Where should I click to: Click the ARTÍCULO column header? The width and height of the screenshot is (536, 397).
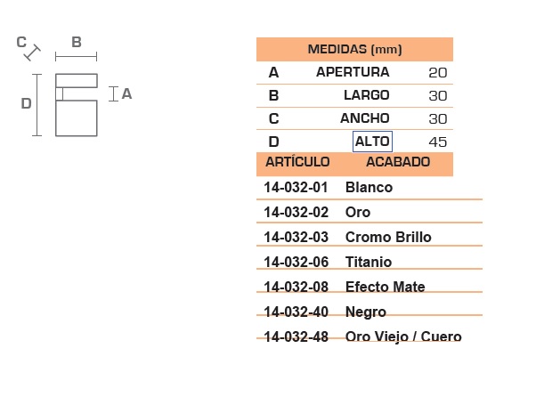pos(297,162)
